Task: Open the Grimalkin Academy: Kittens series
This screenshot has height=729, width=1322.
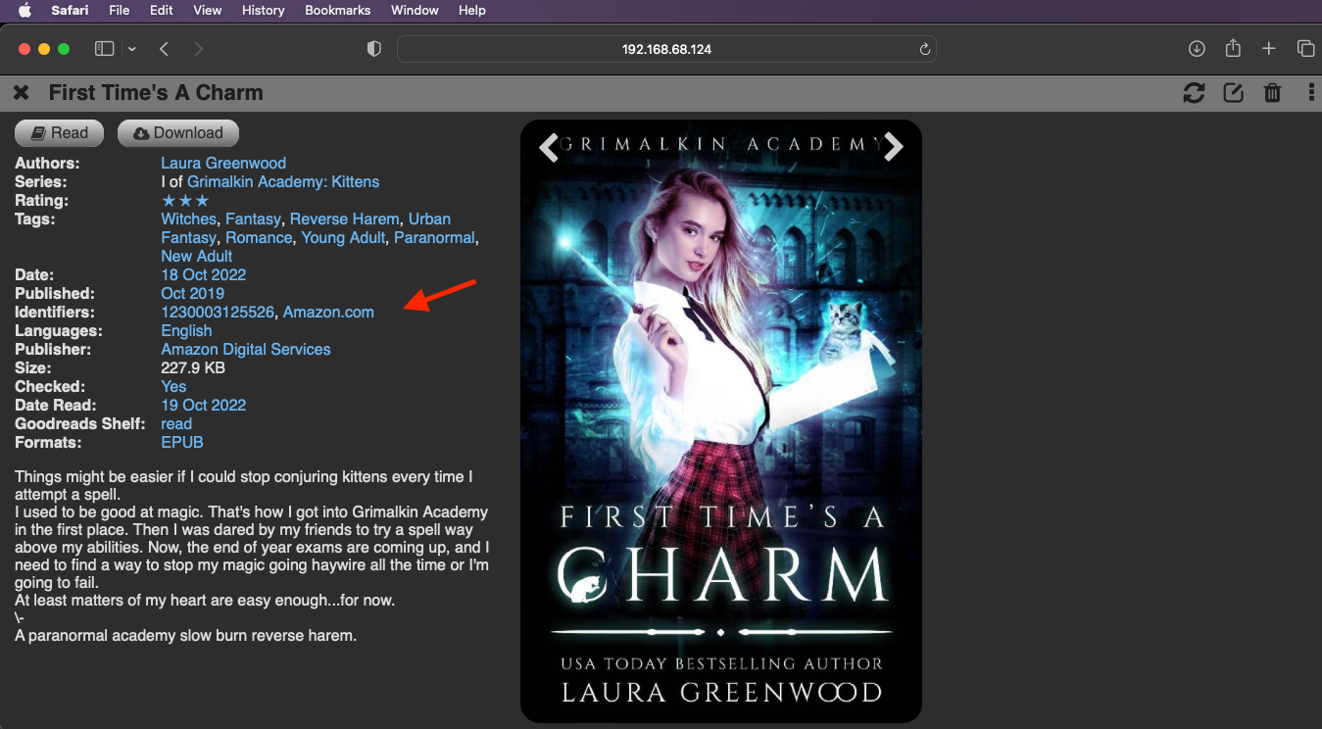Action: coord(283,182)
